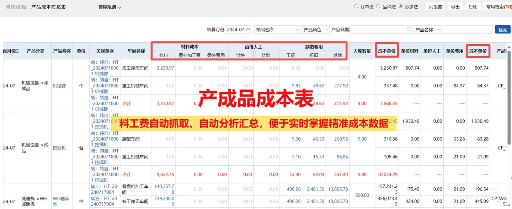Click material value 3,230.97 in 无工序无车间 row
Screen dimensions: 512x209
click(x=165, y=68)
